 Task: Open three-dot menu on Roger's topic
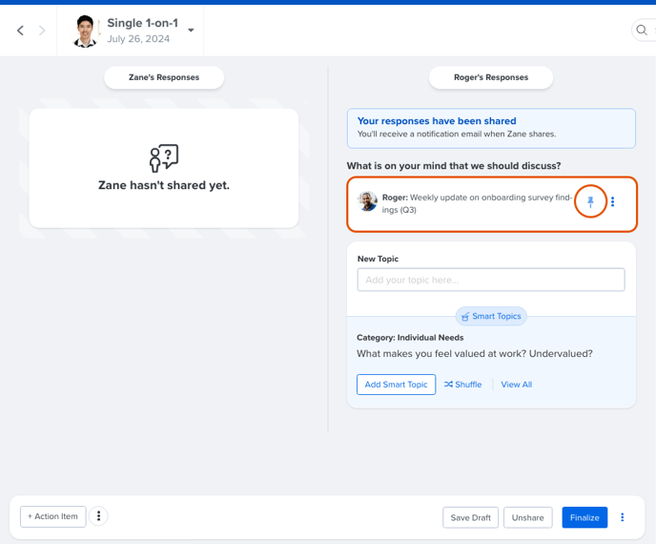(x=612, y=202)
